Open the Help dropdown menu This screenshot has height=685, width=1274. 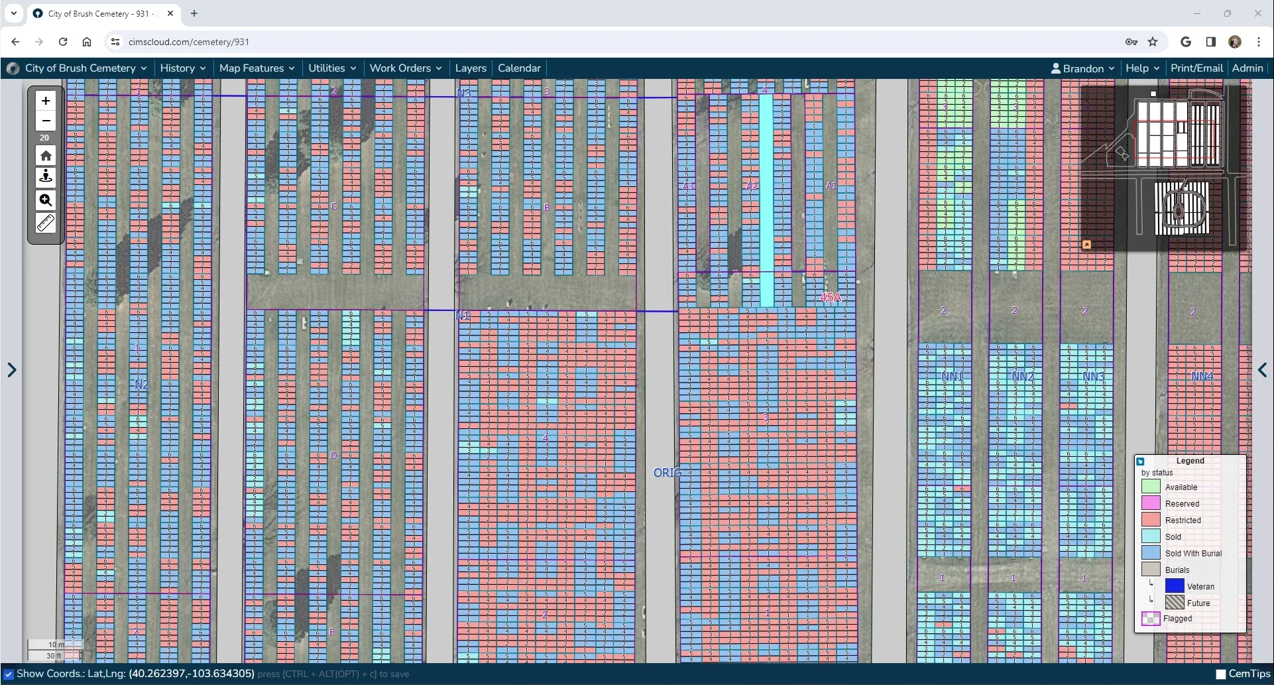coord(1143,68)
